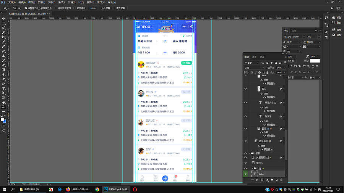Viewport: 344px width, 193px height.
Task: Delete layer using the trash icon
Action: click(281, 180)
